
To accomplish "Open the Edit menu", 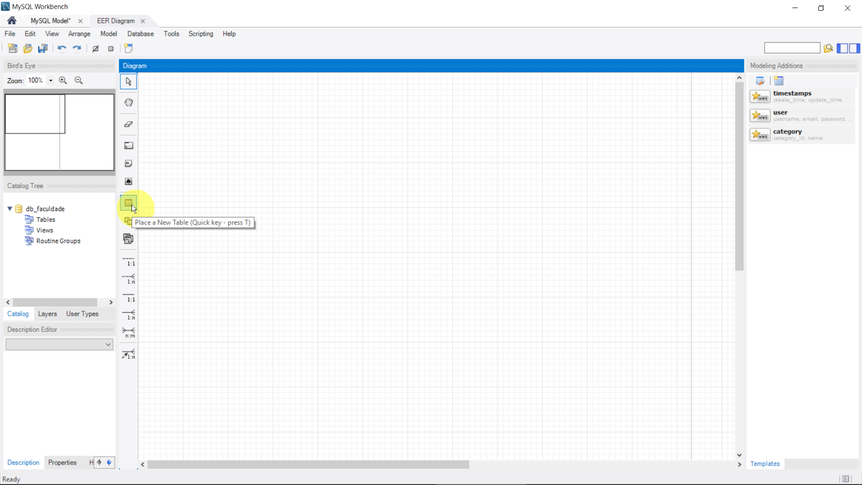I will coord(30,33).
